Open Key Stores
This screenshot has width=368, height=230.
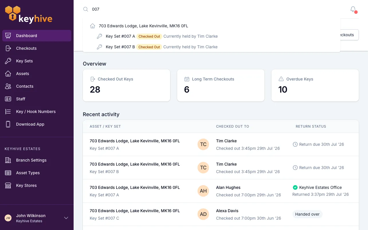(37, 185)
